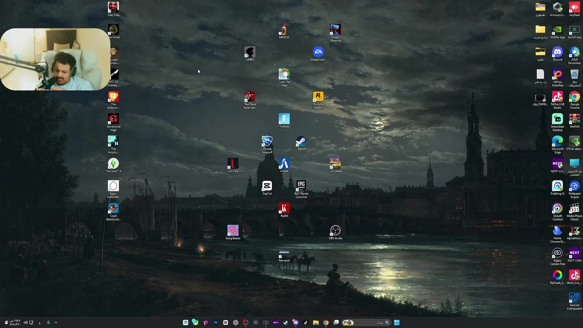This screenshot has height=328, width=583.
Task: Select the Streamlabs Desktop icon
Action: (x=557, y=122)
